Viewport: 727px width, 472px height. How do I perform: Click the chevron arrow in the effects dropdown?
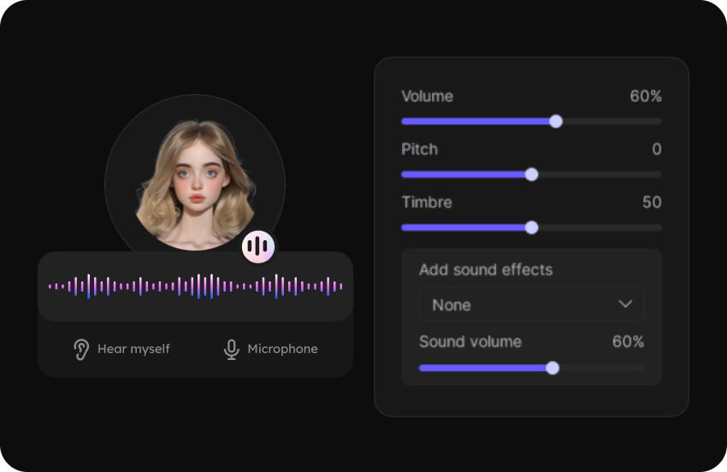(625, 304)
